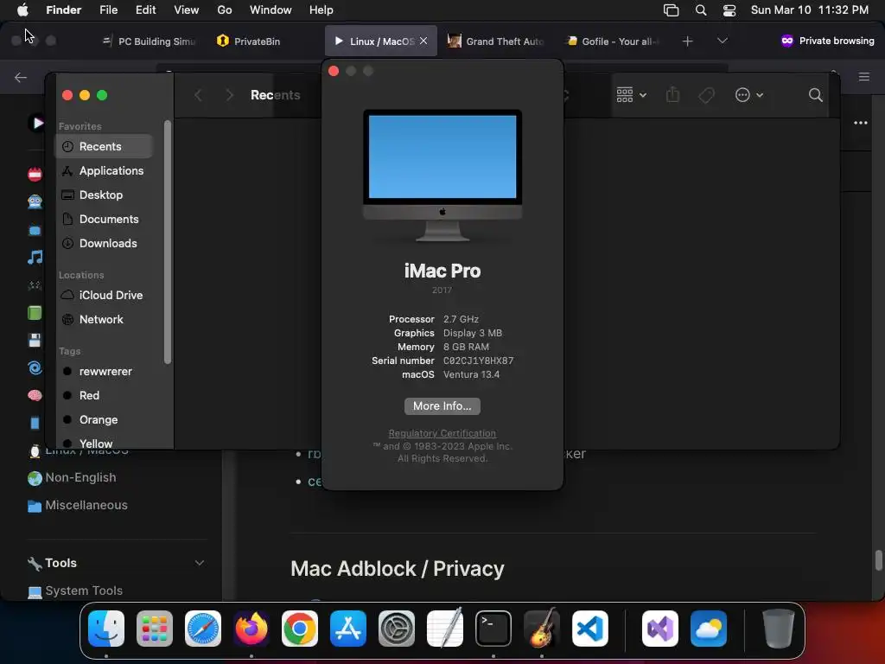Open the Regulatory Certification link
The height and width of the screenshot is (664, 885).
pyautogui.click(x=442, y=433)
